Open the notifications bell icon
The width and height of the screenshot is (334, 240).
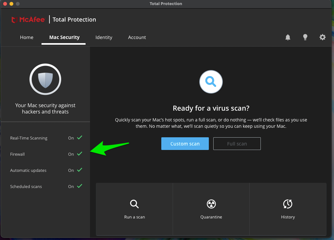coord(288,37)
